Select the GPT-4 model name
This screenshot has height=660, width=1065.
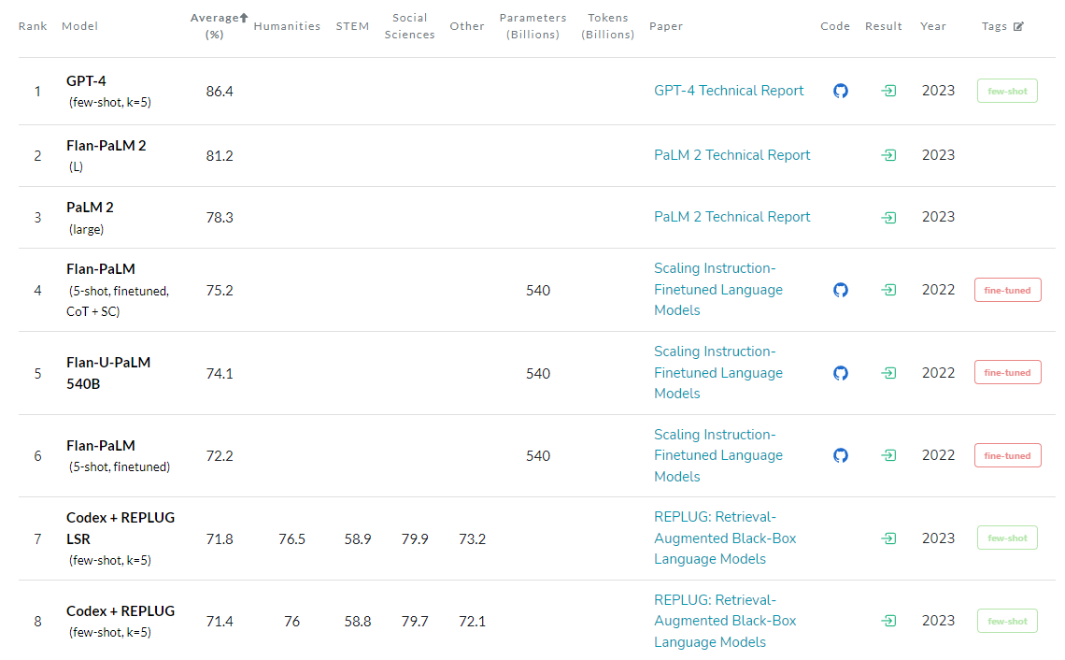[x=86, y=81]
